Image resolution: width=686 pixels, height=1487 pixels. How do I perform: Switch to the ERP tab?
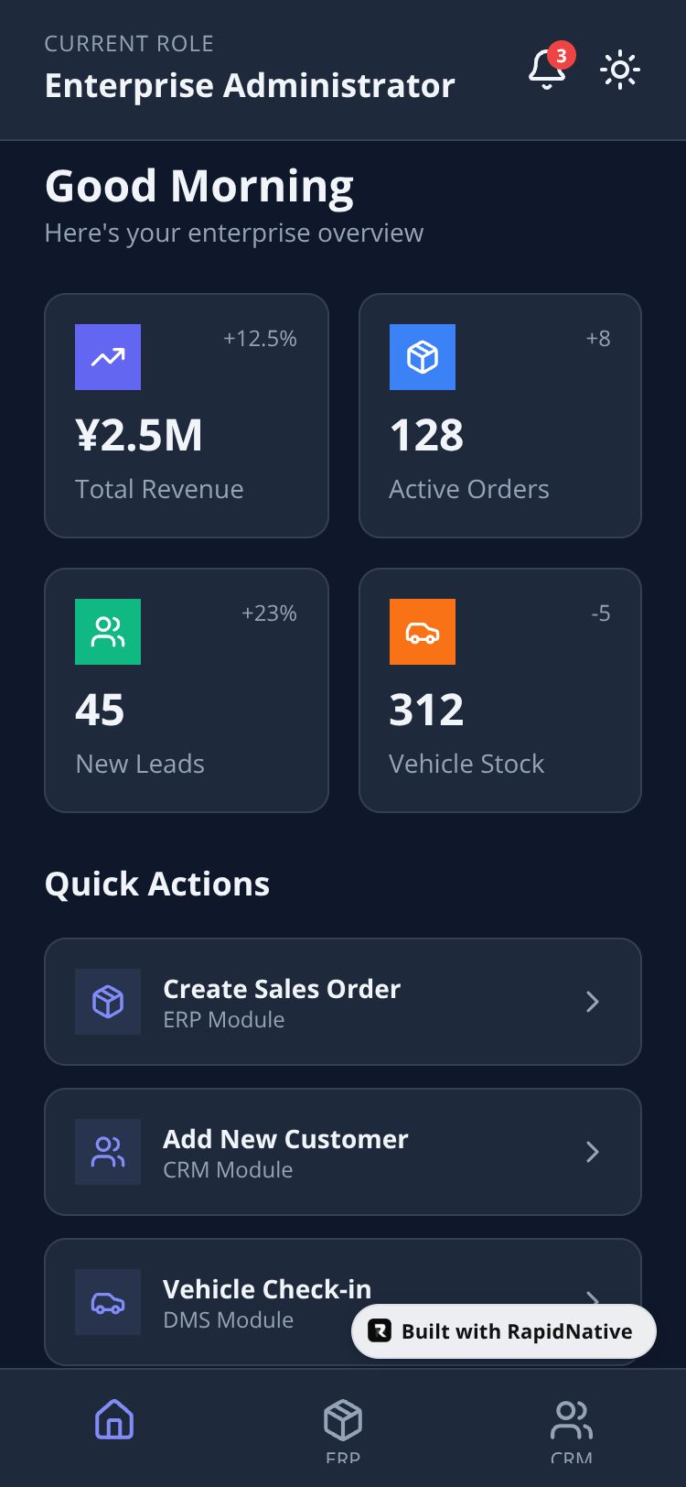tap(343, 1428)
